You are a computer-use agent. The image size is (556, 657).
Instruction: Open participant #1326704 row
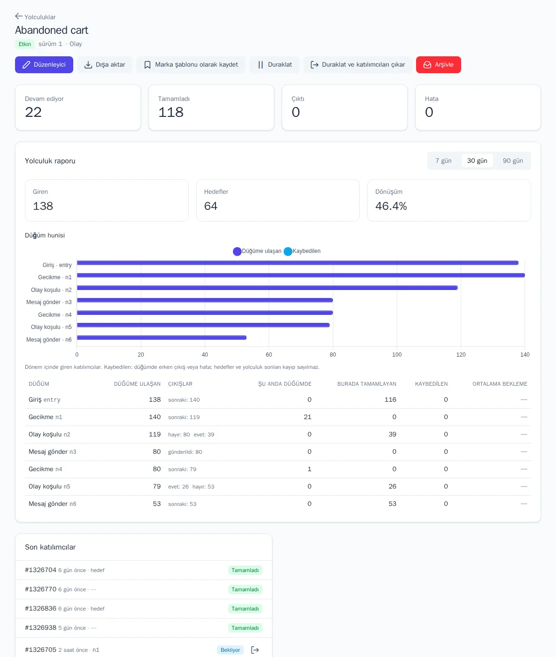coord(144,570)
